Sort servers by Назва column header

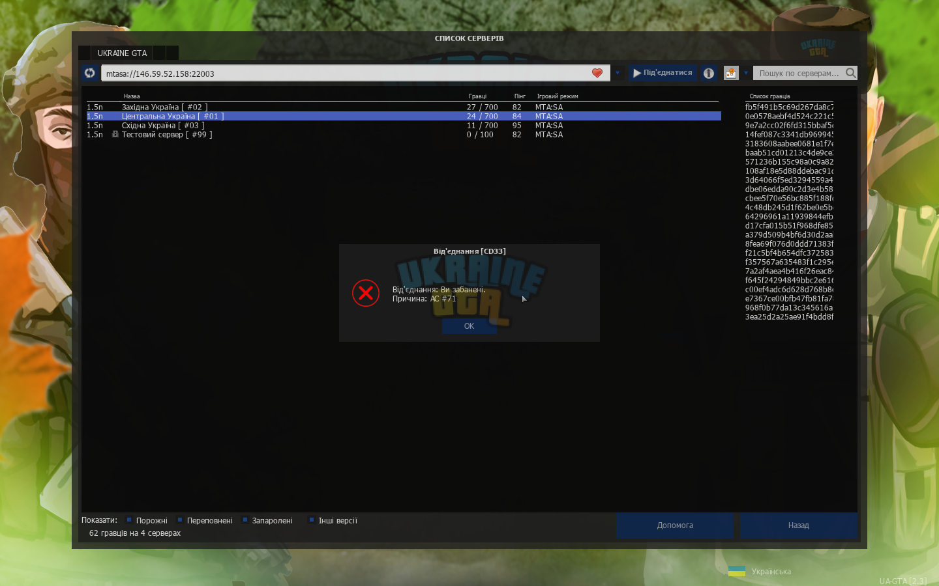click(x=132, y=96)
